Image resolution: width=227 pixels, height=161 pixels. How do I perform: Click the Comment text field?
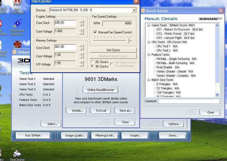pyautogui.click(x=189, y=101)
